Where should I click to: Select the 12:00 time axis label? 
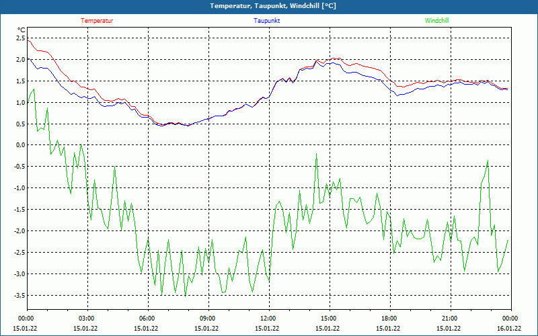tap(268, 319)
